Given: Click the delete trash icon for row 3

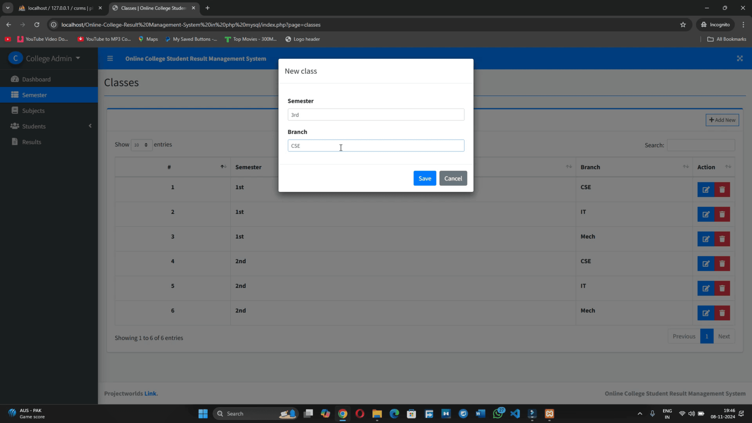Looking at the screenshot, I should coord(722,239).
